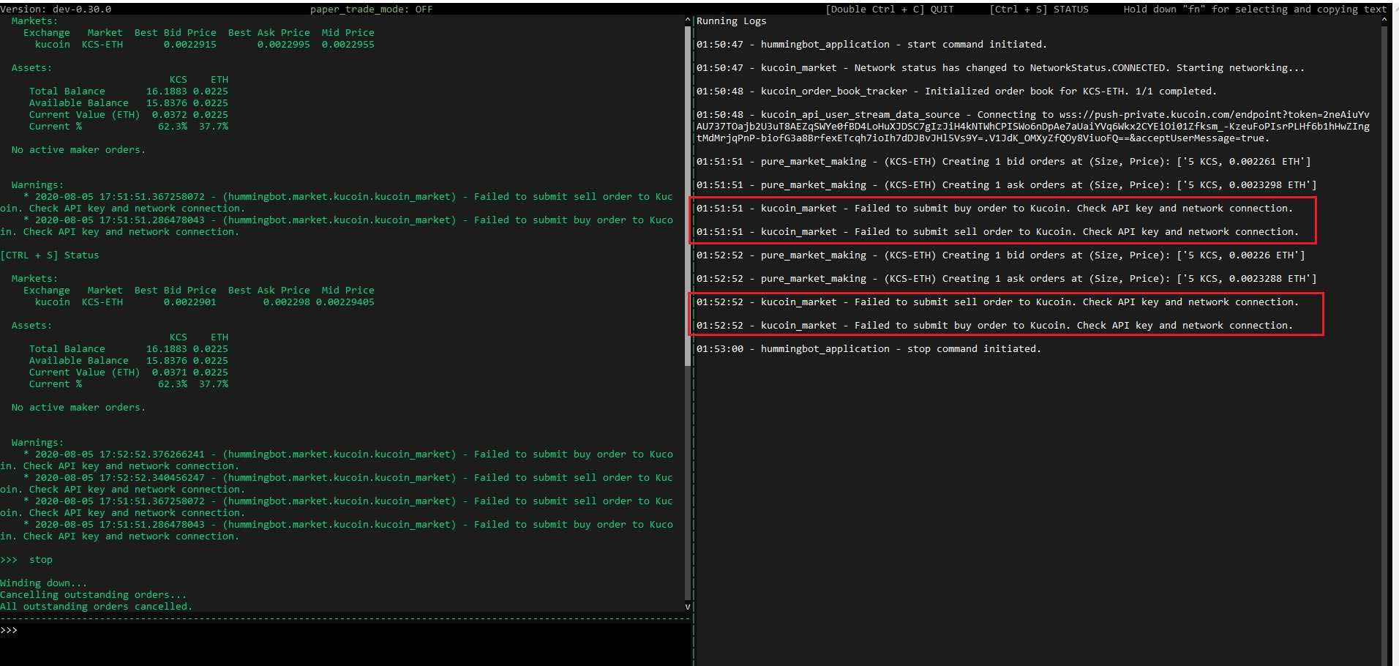Click the Best Ask Price value 0.0022995
Image resolution: width=1399 pixels, height=666 pixels.
[283, 45]
